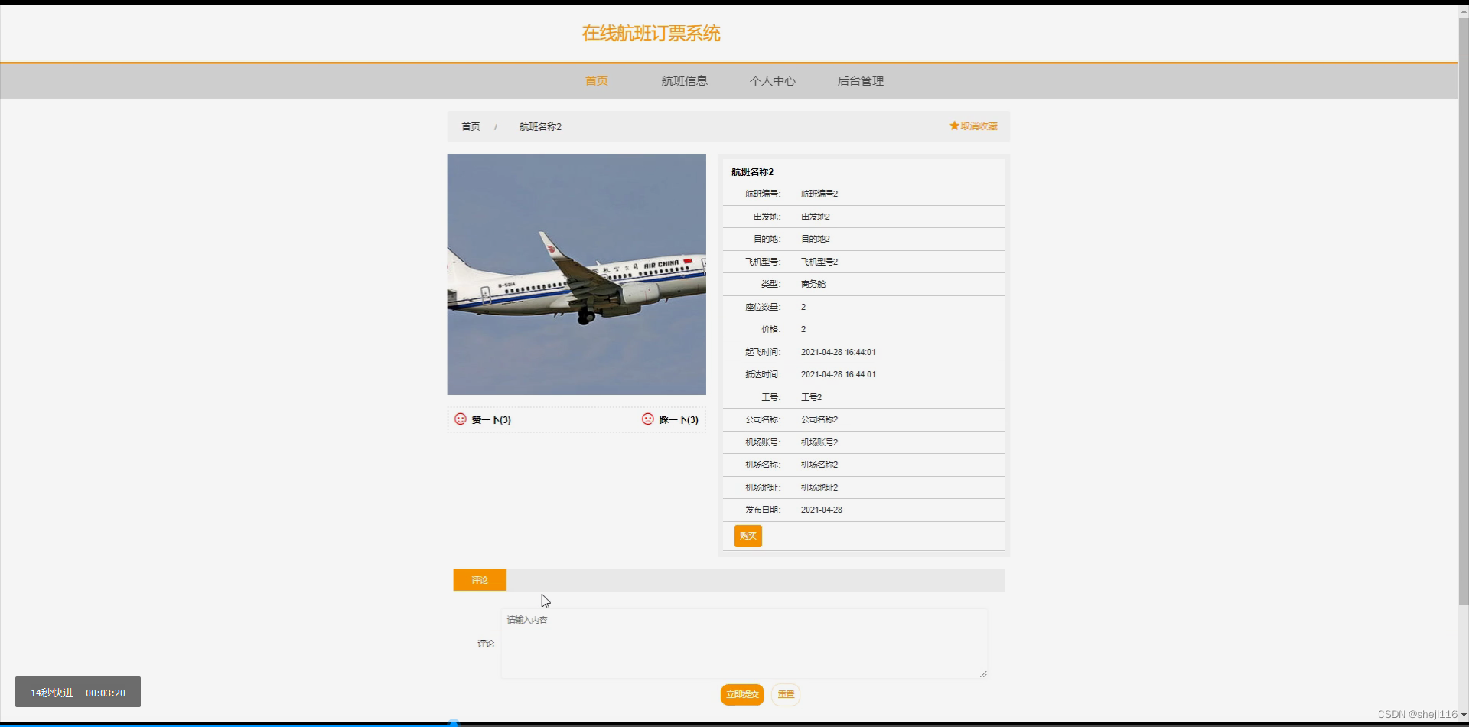The width and height of the screenshot is (1469, 727).
Task: Click the star icon to cancel favorite
Action: click(953, 126)
